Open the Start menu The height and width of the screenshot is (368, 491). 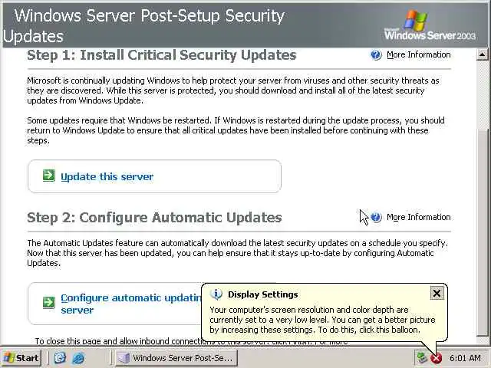(21, 358)
